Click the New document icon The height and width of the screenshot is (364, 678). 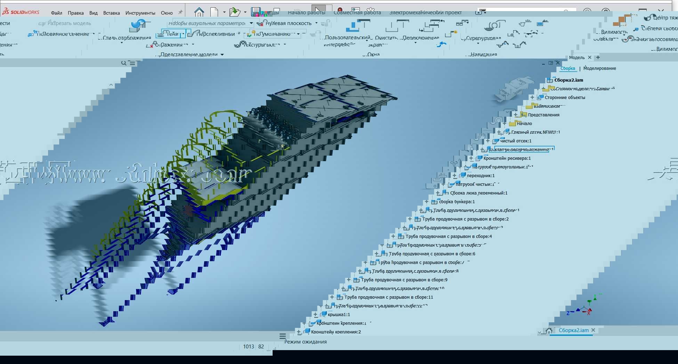pyautogui.click(x=214, y=12)
